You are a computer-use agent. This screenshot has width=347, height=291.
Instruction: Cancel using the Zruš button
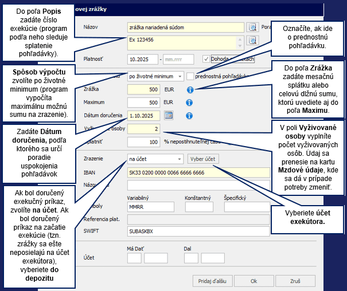(294, 281)
